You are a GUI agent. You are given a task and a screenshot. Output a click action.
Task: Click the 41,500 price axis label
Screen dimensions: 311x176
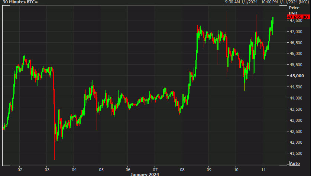pos(296,153)
